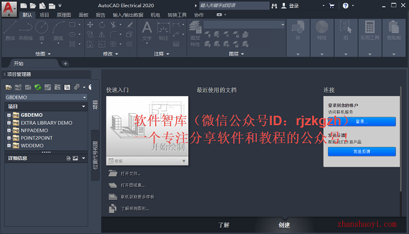Select the 多段线 (Polyline) tool
The height and width of the screenshot is (234, 409).
pyautogui.click(x=25, y=31)
